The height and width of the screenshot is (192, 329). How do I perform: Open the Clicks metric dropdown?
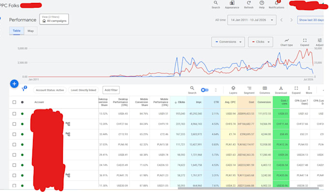click(x=261, y=42)
